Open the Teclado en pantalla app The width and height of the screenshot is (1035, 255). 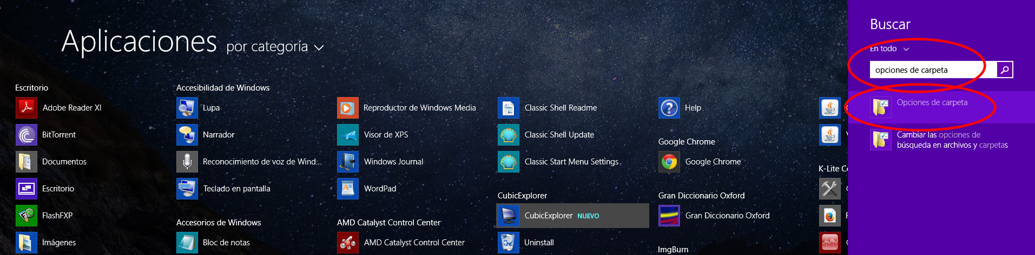tap(187, 189)
